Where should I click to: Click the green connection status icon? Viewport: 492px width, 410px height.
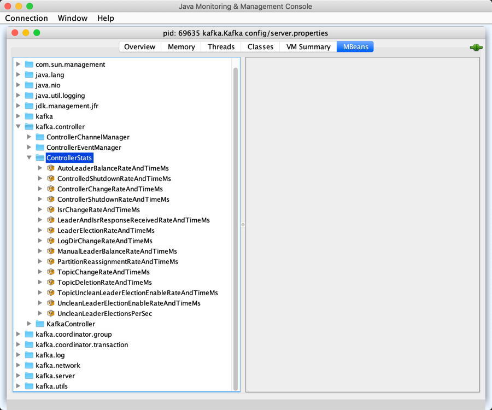(x=476, y=48)
